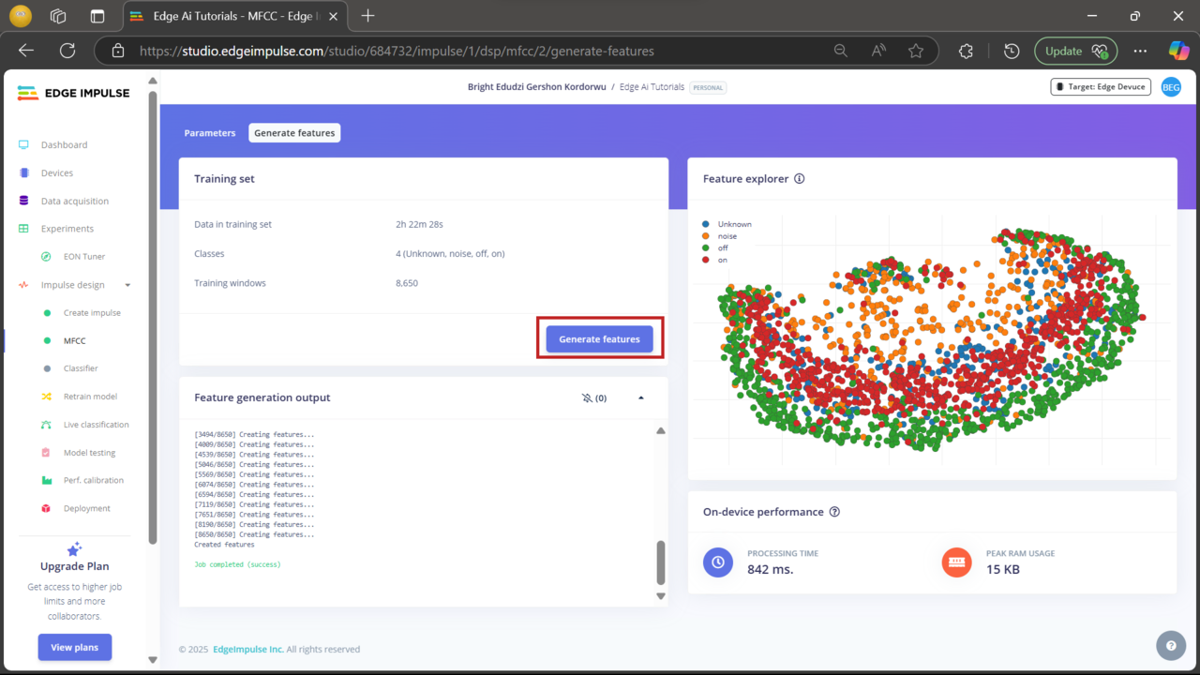This screenshot has width=1200, height=675.
Task: Click the output log scrollbar down arrow
Action: click(x=660, y=596)
